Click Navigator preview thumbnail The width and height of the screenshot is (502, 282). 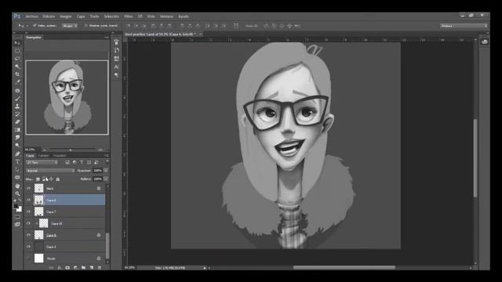[67, 97]
